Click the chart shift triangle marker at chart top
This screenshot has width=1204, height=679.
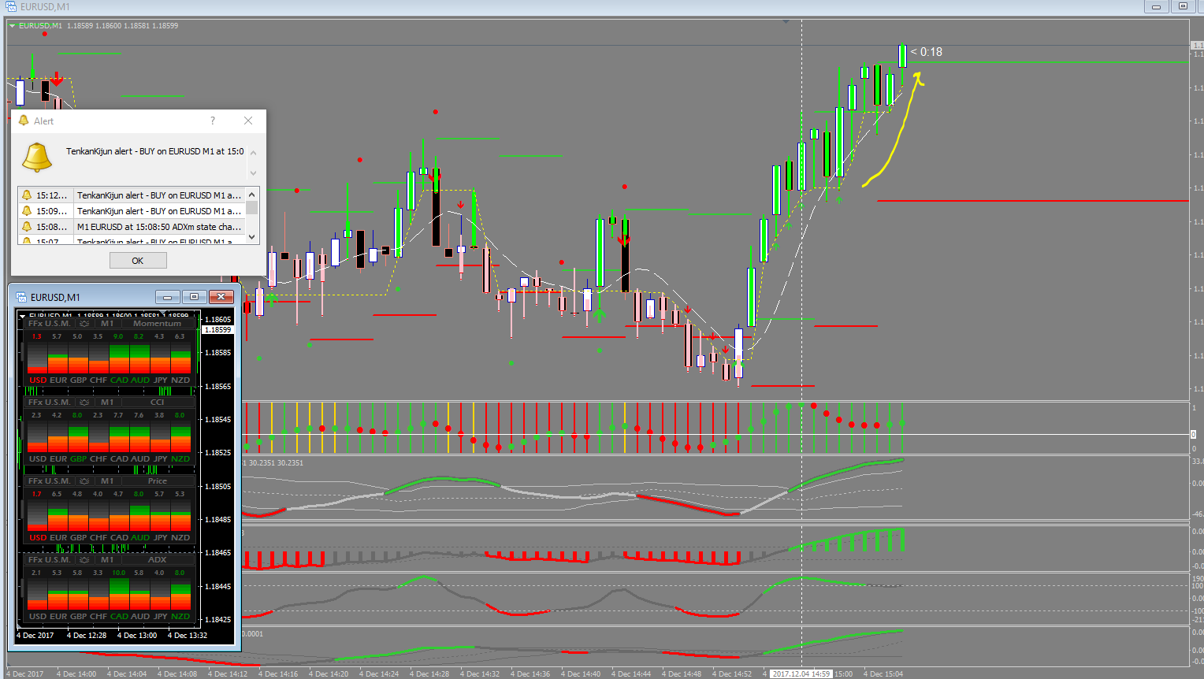click(786, 22)
